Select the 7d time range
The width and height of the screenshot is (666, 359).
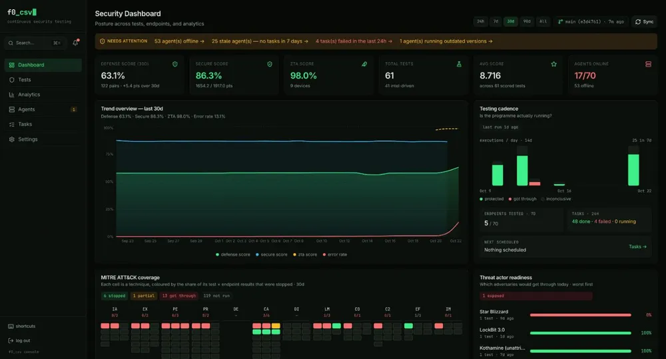[496, 22]
